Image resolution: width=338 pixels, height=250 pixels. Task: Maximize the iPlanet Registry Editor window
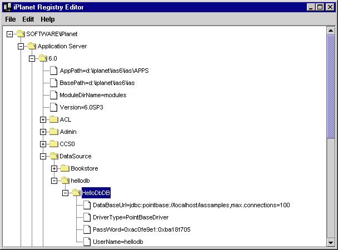point(320,7)
